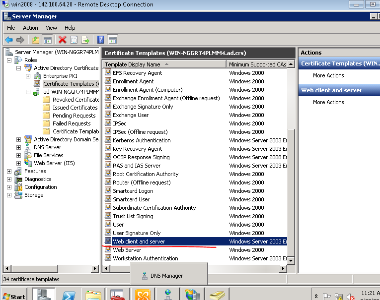This screenshot has height=300, width=380.
Task: Toggle Show/Hide Console Tree toolbar button
Action: tap(48, 40)
